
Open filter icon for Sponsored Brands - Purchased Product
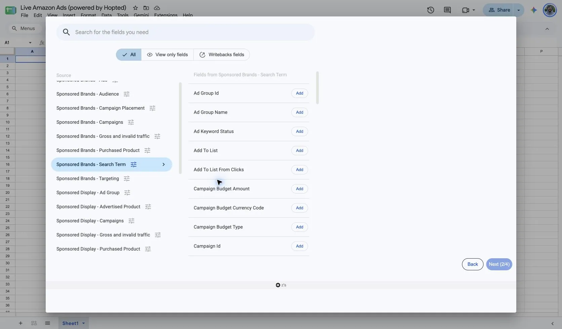[147, 151]
